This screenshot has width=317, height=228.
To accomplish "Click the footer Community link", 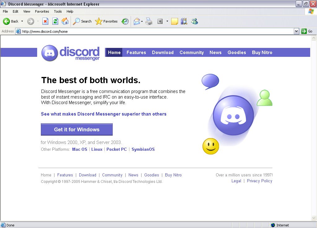I will [x=112, y=175].
